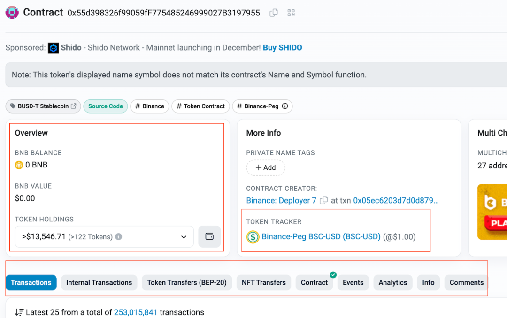Show the address QR code

pyautogui.click(x=291, y=13)
